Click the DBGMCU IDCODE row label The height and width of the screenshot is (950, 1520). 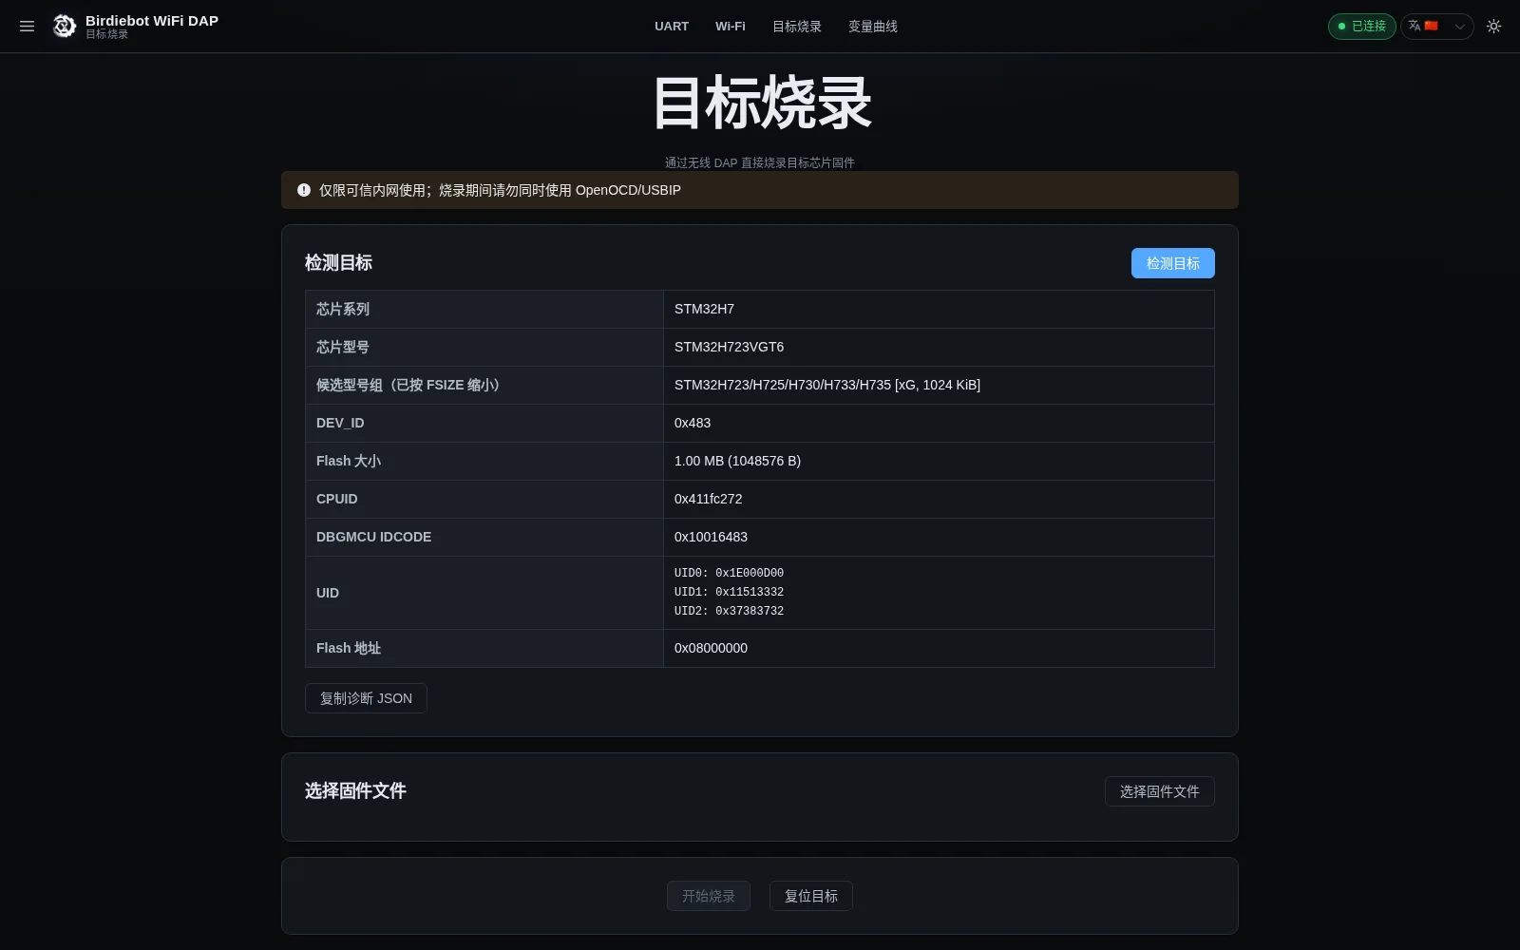(373, 537)
